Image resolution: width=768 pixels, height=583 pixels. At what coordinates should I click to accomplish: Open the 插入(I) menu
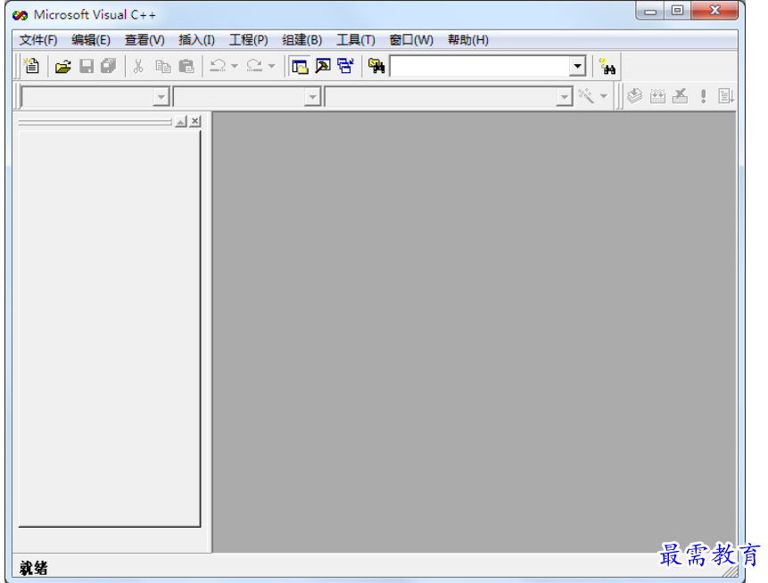click(x=196, y=40)
